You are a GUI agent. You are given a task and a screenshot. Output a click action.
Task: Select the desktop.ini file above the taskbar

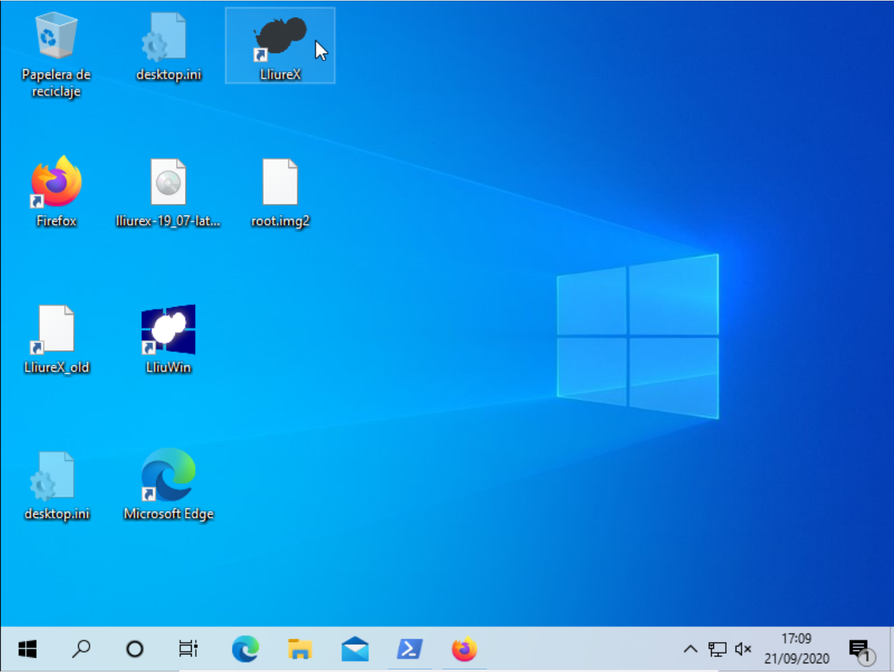click(56, 487)
